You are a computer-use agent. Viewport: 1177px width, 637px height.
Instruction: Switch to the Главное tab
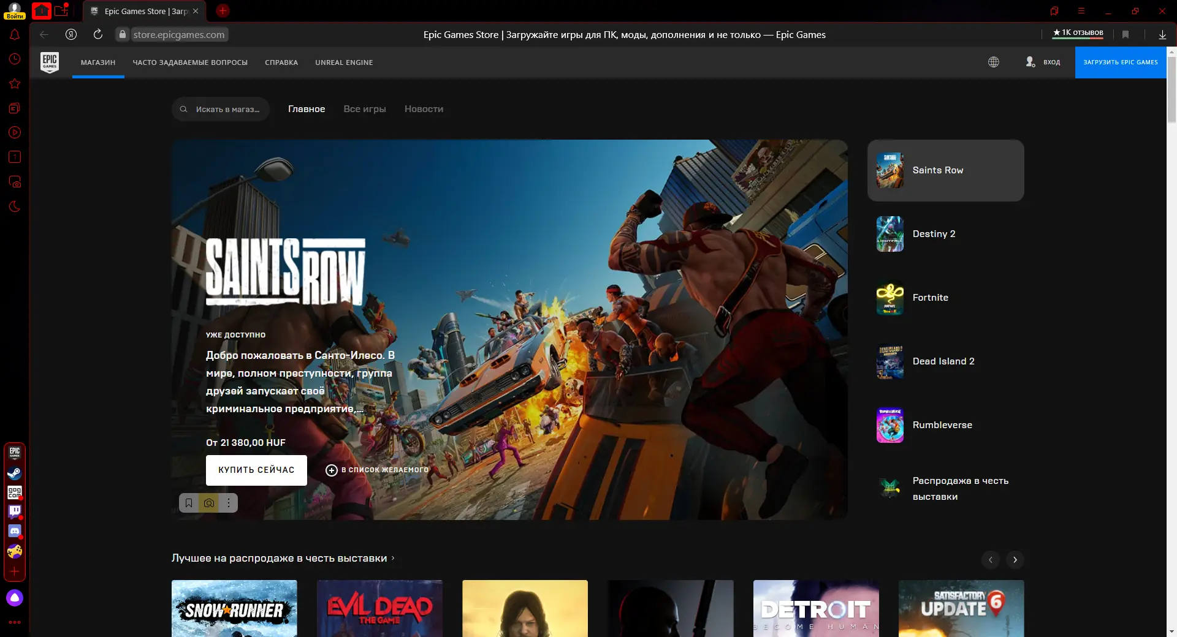[x=307, y=109]
